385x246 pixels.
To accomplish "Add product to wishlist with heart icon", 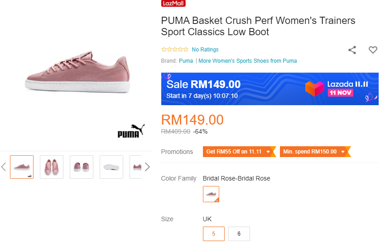I will point(373,50).
